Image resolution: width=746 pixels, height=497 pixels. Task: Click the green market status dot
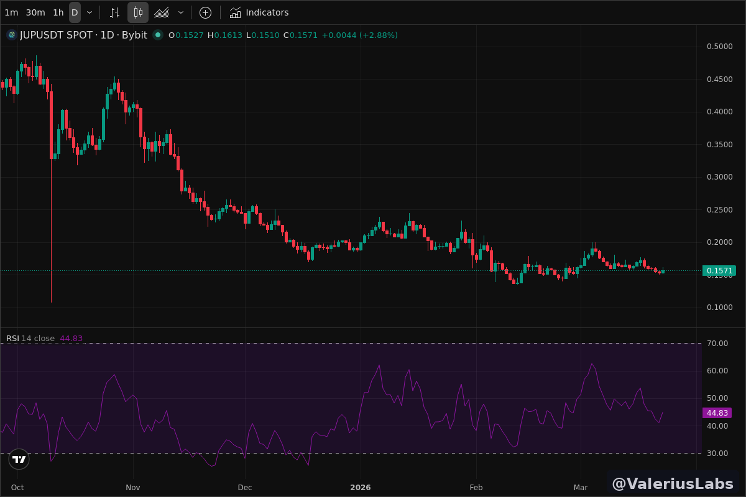158,35
